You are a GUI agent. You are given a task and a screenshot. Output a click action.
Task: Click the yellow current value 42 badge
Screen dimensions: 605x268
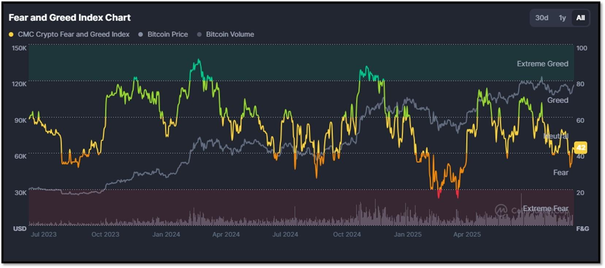click(x=581, y=148)
